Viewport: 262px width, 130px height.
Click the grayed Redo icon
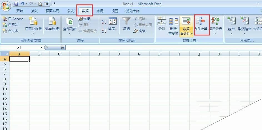click(31, 4)
